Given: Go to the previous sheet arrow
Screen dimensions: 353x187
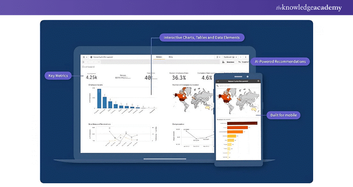Looking at the screenshot, I should click(x=241, y=57).
